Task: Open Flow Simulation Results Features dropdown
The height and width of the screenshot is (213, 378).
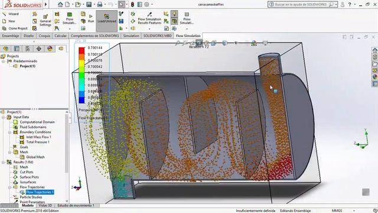Action: (149, 29)
